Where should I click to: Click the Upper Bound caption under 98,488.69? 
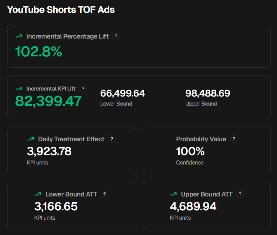(201, 104)
